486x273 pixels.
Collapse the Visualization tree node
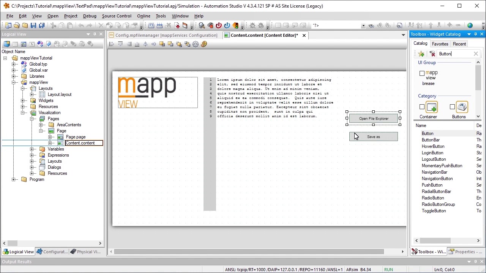tap(23, 113)
